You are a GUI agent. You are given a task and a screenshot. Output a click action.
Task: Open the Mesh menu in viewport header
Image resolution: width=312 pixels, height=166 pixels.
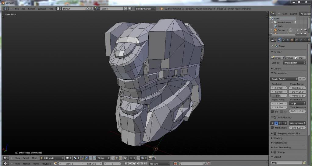coord(34,158)
